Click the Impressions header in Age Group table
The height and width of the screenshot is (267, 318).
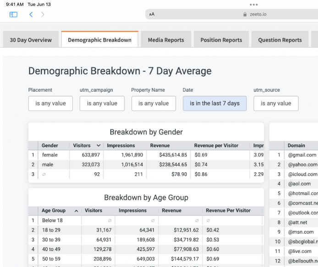(x=132, y=211)
